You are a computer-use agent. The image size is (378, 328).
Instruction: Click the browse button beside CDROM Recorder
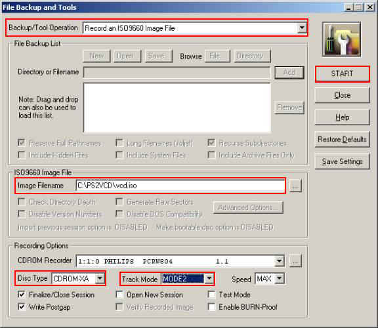(x=295, y=261)
